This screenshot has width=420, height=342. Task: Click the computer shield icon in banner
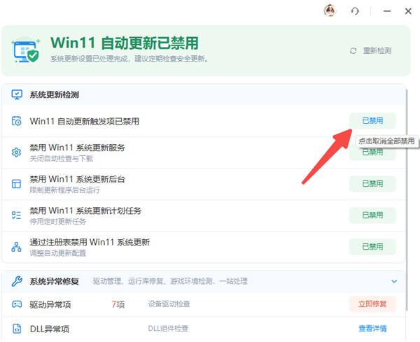point(26,50)
